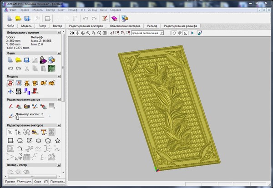Image resolution: width=273 pixels, height=188 pixels.
Task: Click the text 'Макс. Z: 16.558'
Action: tap(41, 41)
